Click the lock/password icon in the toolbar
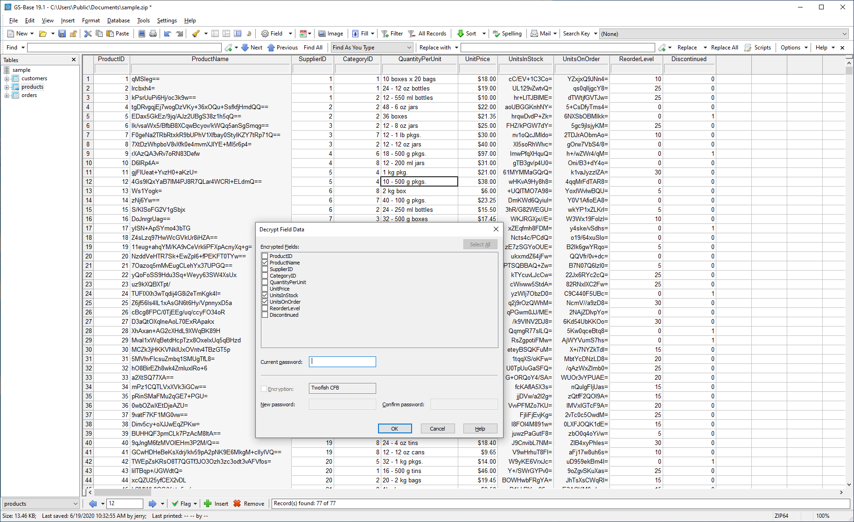 point(73,34)
